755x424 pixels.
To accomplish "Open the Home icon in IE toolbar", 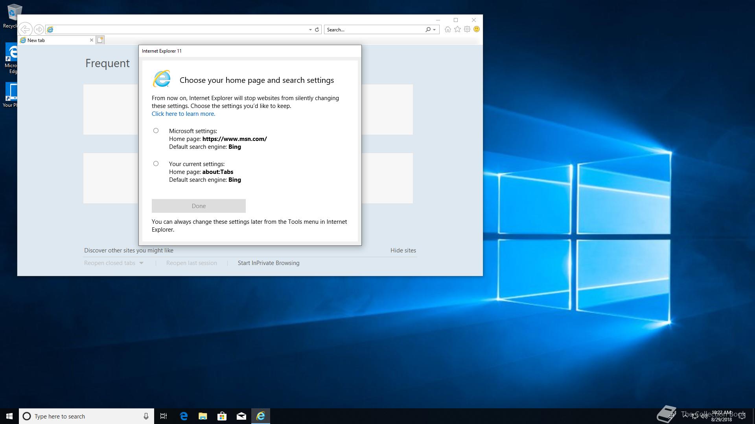I will (447, 29).
